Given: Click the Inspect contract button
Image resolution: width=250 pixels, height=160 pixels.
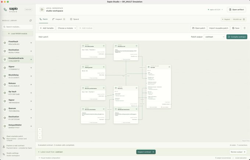Looking at the screenshot, I should click(x=146, y=152).
